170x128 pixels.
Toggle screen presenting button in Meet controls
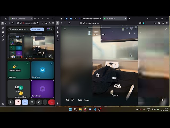click(25, 102)
